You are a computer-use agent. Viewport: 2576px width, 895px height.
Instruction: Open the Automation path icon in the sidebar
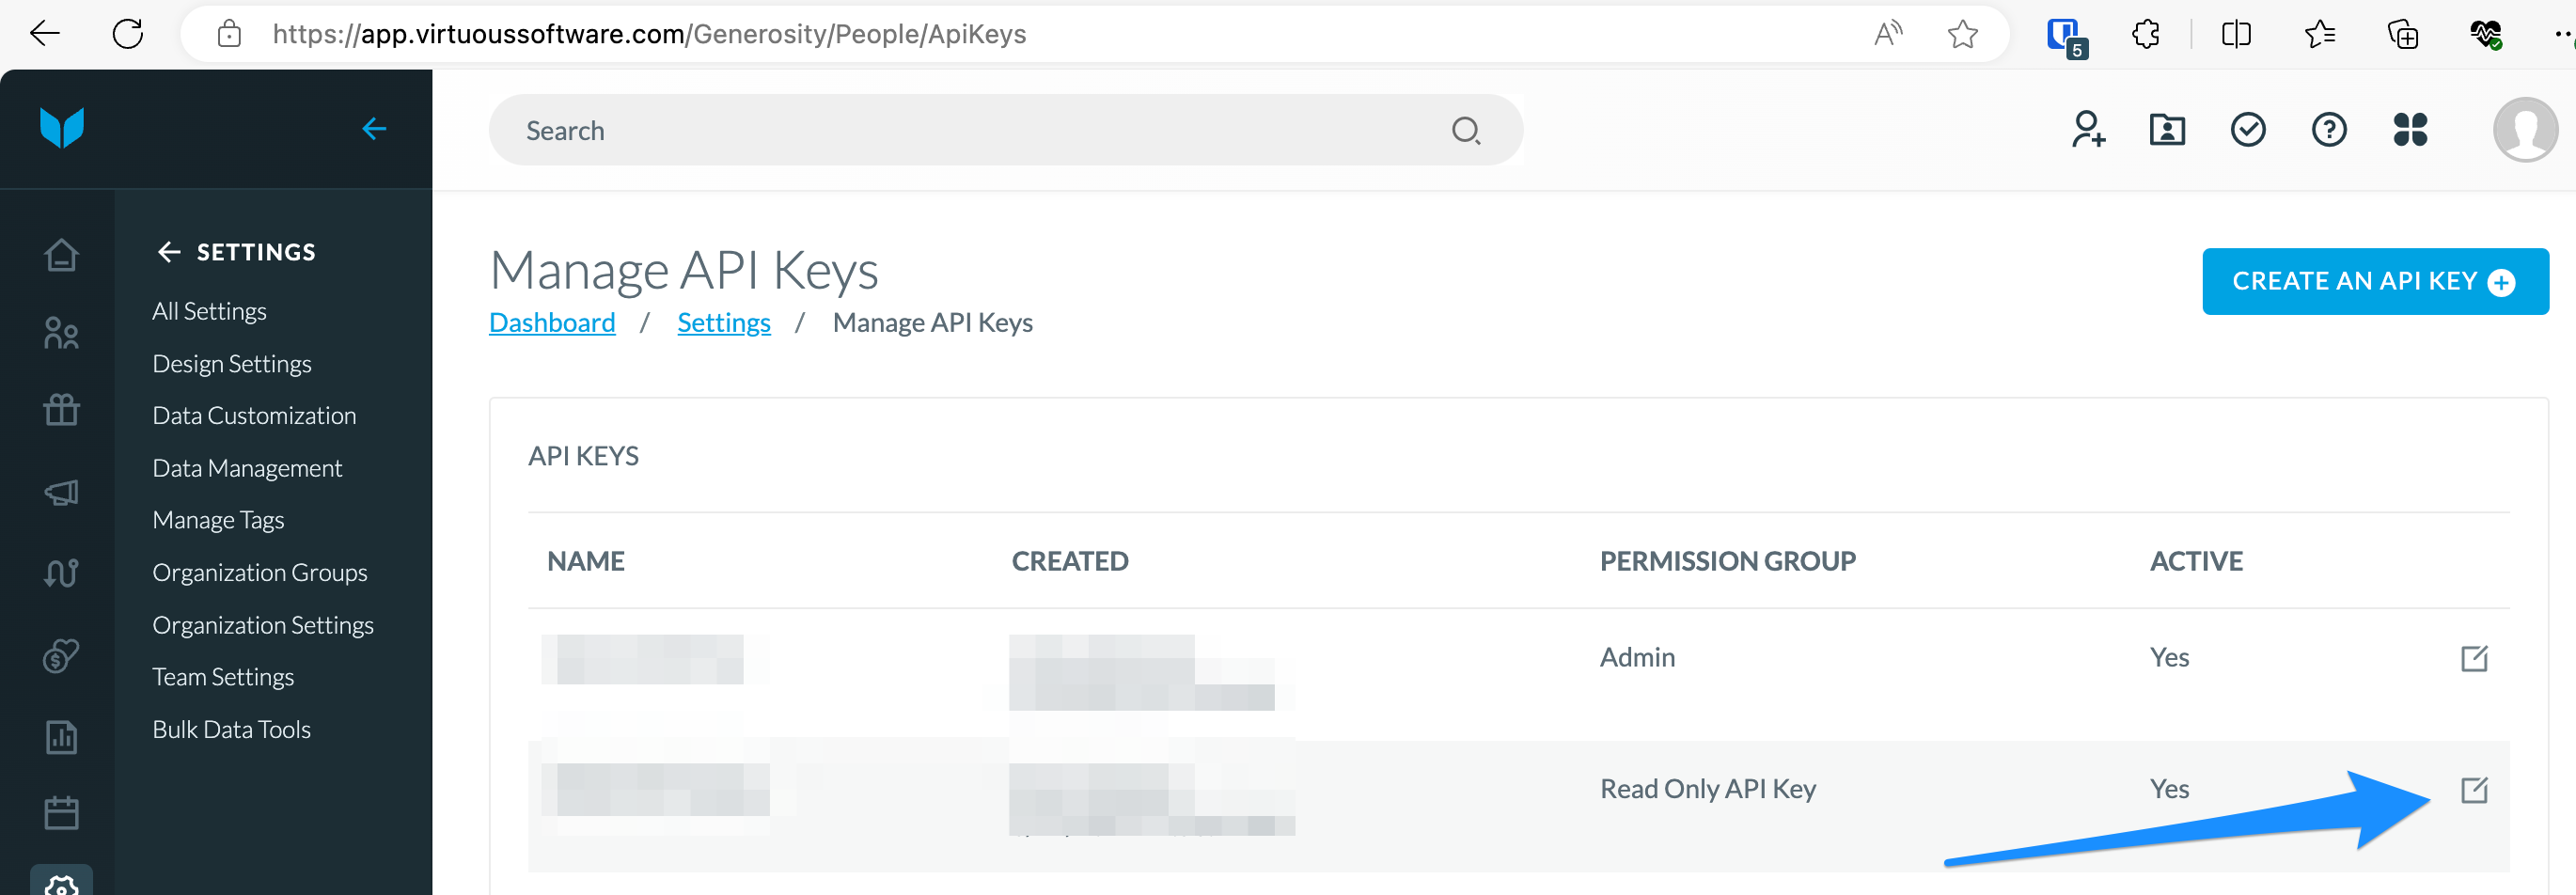pos(62,573)
